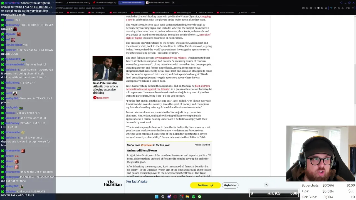Click the pin icon in browser toolbar
The image size is (356, 200).
click(311, 8)
